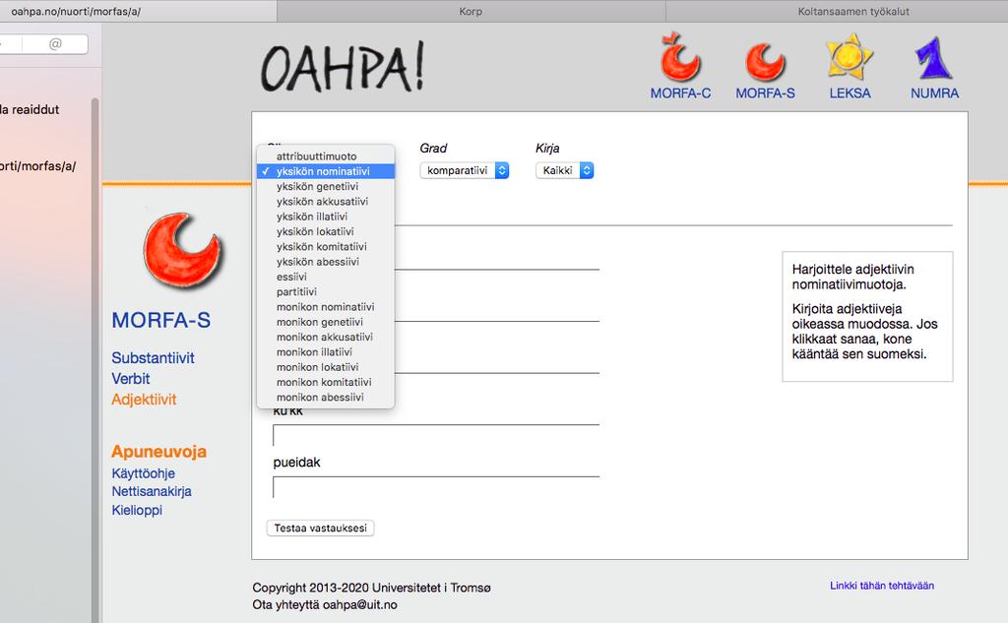The image size is (1008, 623).
Task: Click the large red MORFA-S sidebar logo
Action: pos(183,250)
